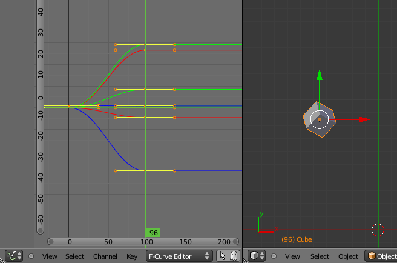This screenshot has height=263, width=397.
Task: Toggle the ghost show-hidden icon
Action: (x=234, y=256)
